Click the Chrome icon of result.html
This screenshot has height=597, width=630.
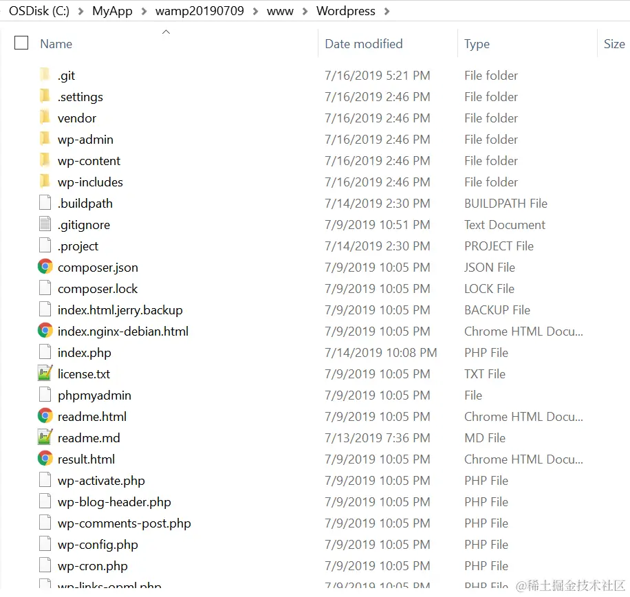coord(45,458)
